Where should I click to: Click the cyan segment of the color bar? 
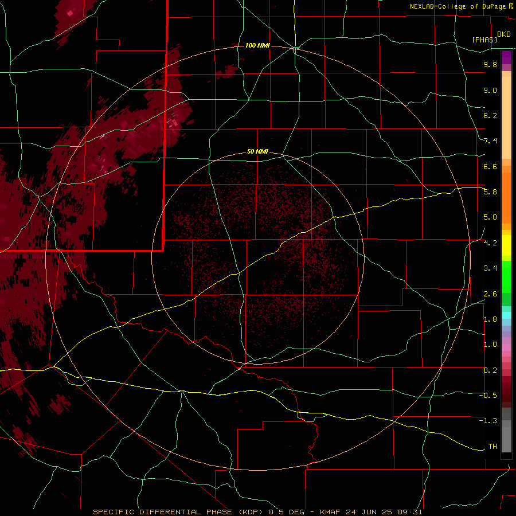[x=506, y=315]
